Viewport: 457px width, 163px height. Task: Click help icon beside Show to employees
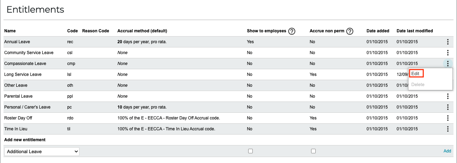(292, 31)
